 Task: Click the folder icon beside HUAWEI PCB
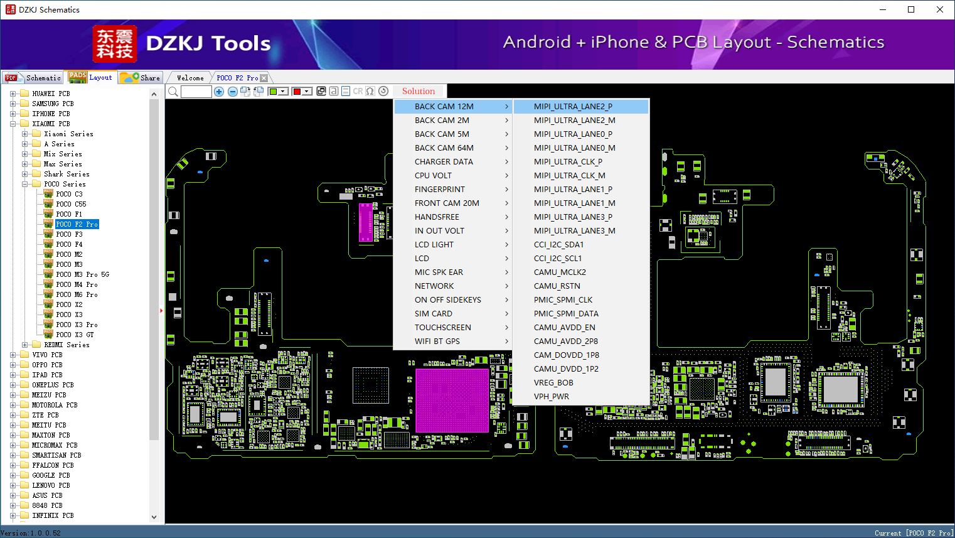click(x=24, y=94)
